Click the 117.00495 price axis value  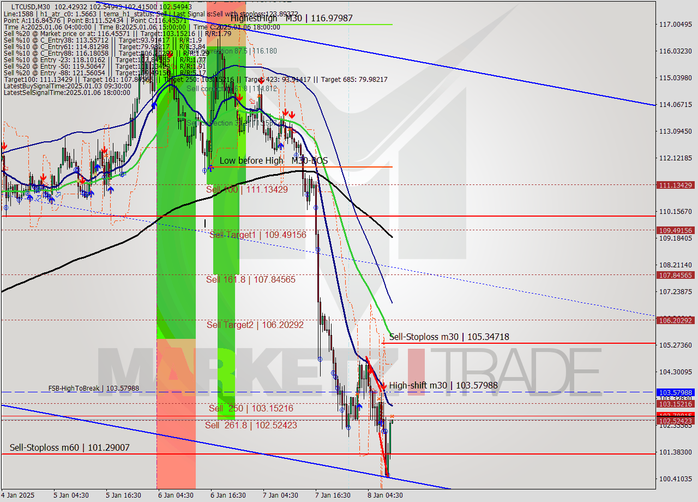(x=676, y=24)
